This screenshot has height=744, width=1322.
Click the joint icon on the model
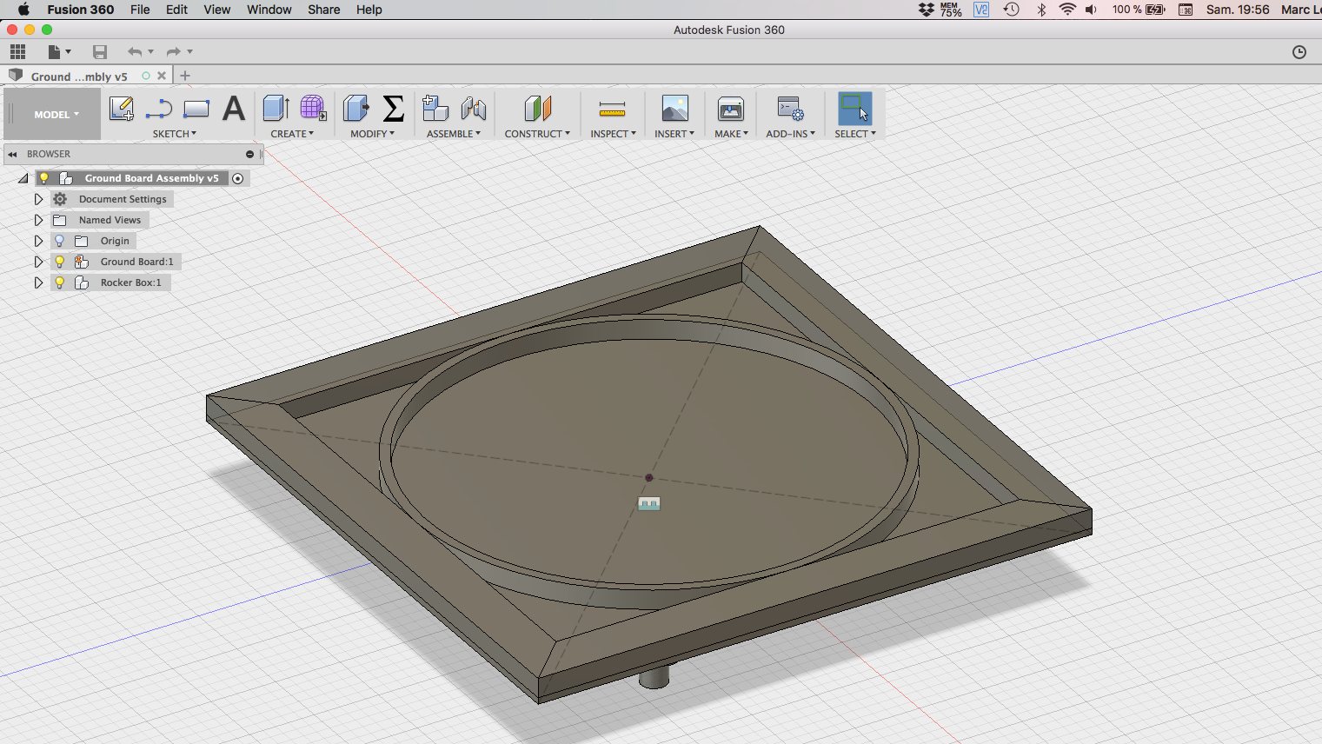point(649,503)
